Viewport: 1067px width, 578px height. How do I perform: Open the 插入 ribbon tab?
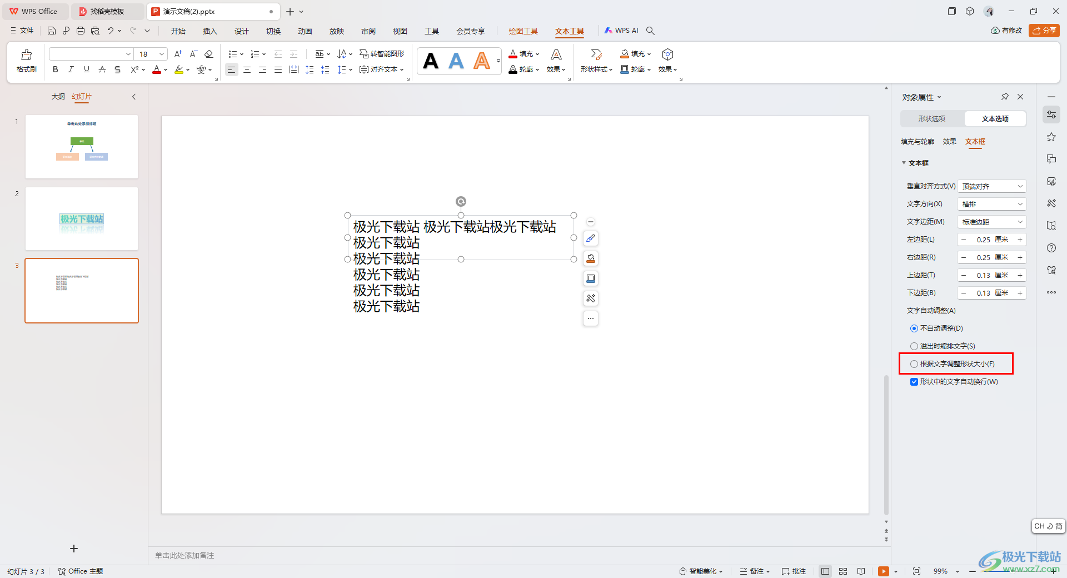(x=210, y=31)
